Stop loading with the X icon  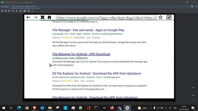pyautogui.click(x=43, y=17)
